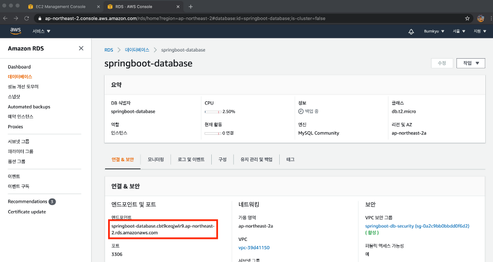Click ap-northeast-2a under 리전 및 AZ
This screenshot has height=262, width=493.
pos(409,133)
